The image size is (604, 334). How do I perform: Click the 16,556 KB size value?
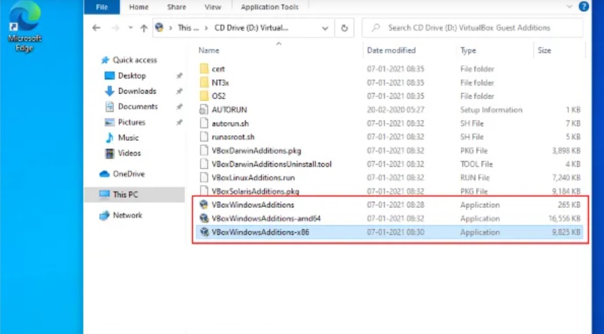click(564, 219)
